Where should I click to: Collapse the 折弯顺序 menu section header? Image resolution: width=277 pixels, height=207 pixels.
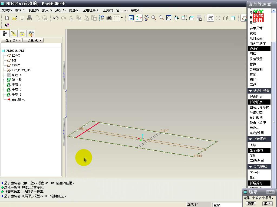250,139
